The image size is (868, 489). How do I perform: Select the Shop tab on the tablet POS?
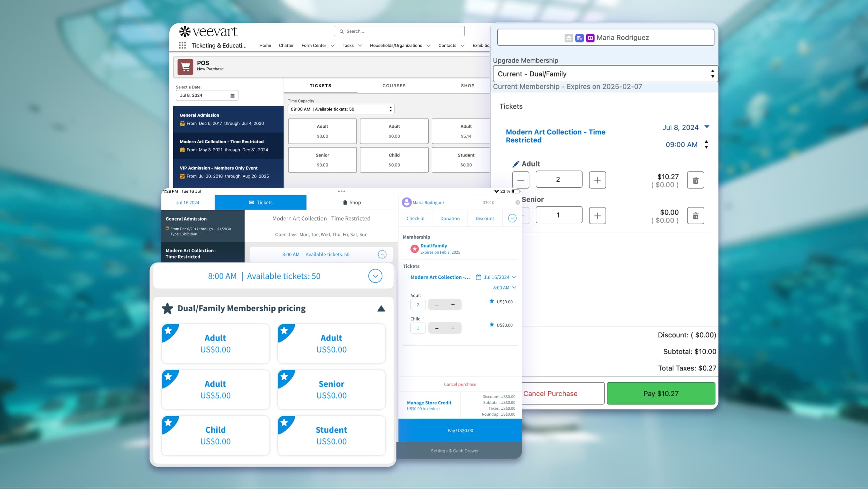(x=352, y=202)
